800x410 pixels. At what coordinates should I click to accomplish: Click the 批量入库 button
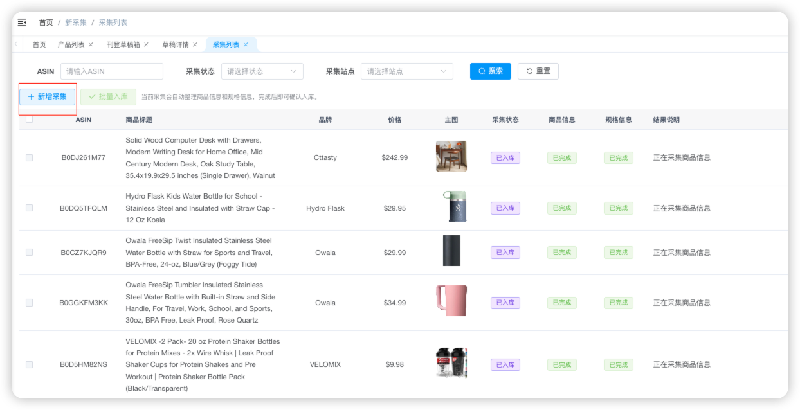108,97
